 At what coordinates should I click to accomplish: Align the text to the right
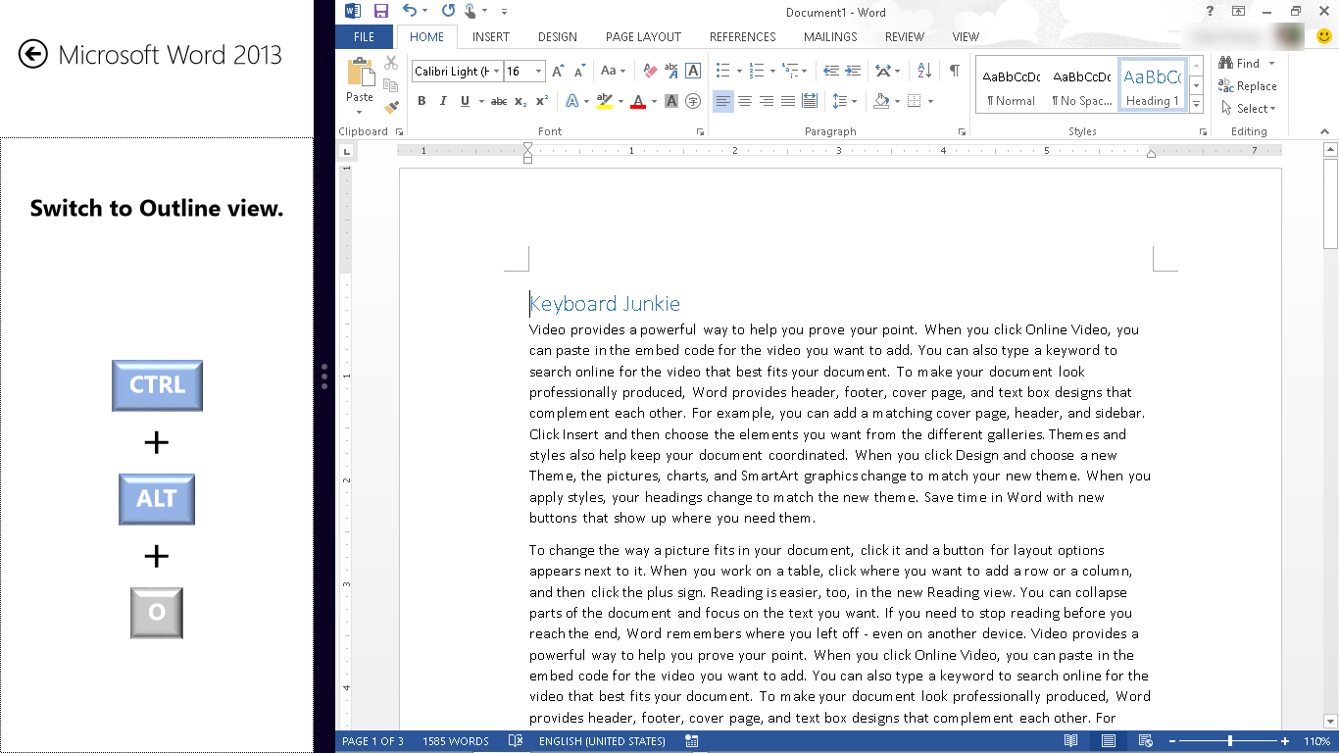[x=767, y=101]
